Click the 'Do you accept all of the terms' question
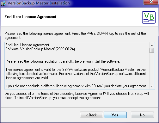The height and width of the screenshot is (123, 159). tap(55, 94)
